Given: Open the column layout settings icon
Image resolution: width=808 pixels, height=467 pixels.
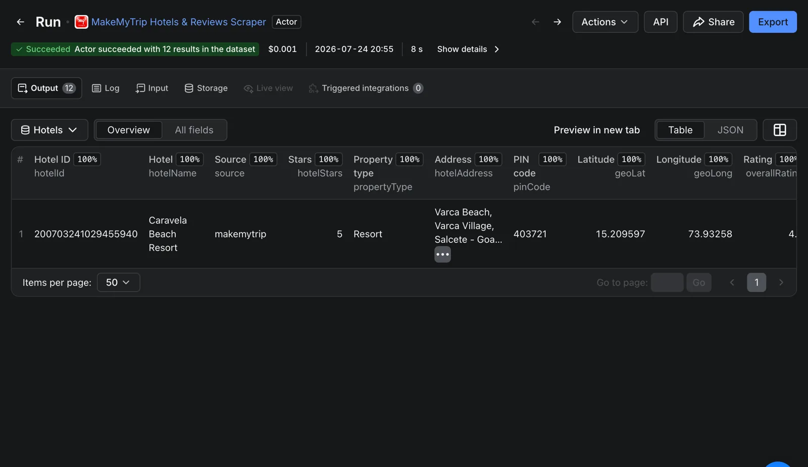Looking at the screenshot, I should tap(780, 130).
